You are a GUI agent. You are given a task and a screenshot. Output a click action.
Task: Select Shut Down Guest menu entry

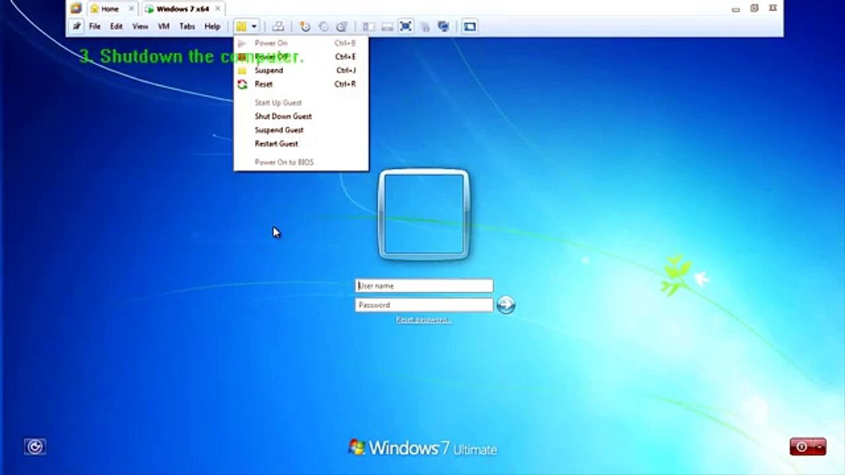301,116
